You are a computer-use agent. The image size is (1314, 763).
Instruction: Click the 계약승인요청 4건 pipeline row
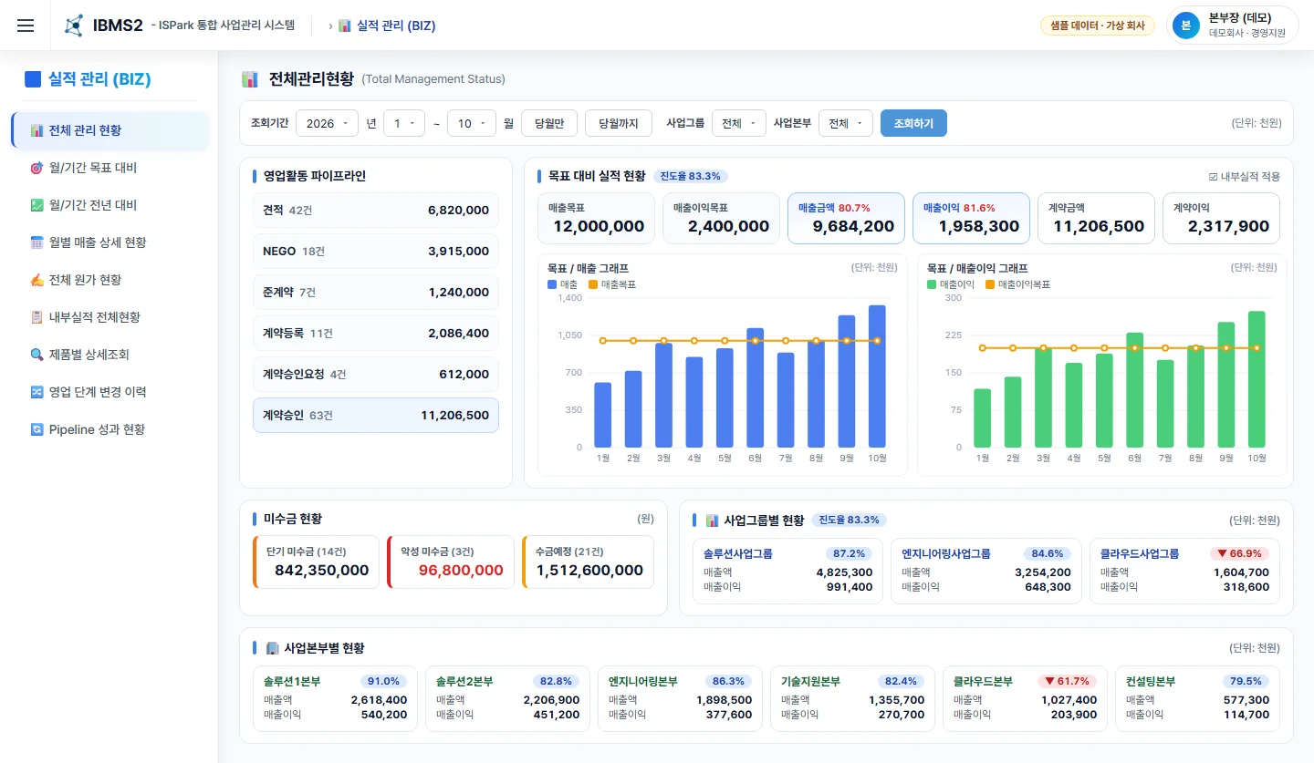375,374
